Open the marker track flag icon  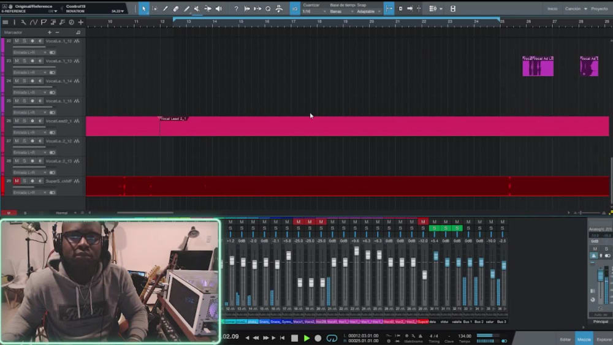44,22
